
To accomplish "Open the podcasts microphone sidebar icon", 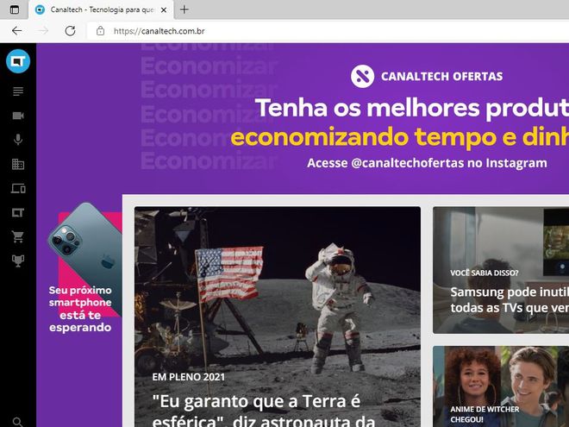I will pos(18,140).
